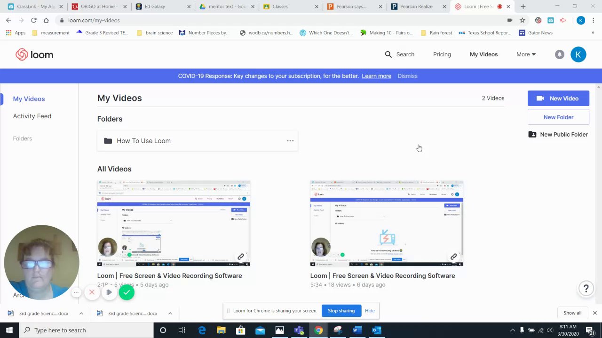Expand options for the second downloaded docx
The width and height of the screenshot is (602, 338).
click(x=170, y=313)
